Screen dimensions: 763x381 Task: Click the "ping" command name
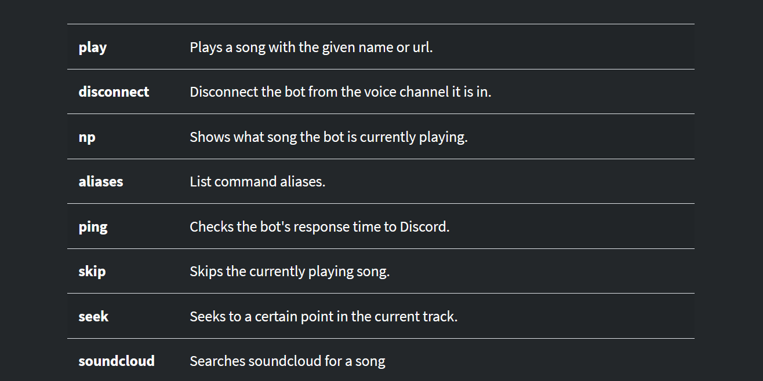(x=93, y=227)
